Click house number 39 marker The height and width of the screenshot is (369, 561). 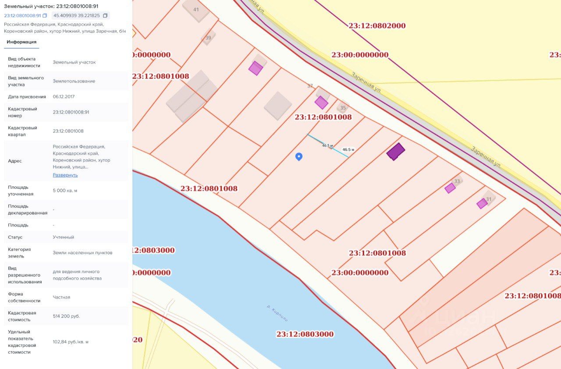pyautogui.click(x=208, y=38)
